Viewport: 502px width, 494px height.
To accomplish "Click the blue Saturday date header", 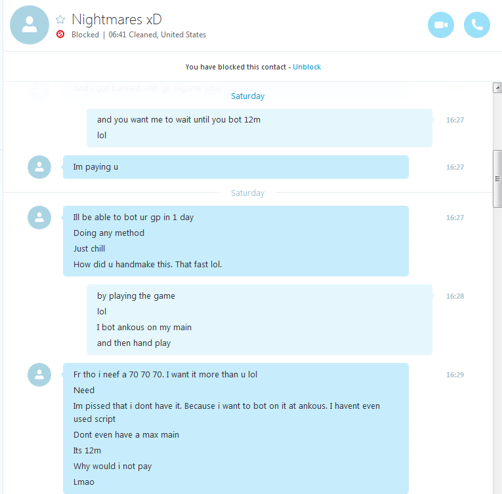I will pos(248,96).
